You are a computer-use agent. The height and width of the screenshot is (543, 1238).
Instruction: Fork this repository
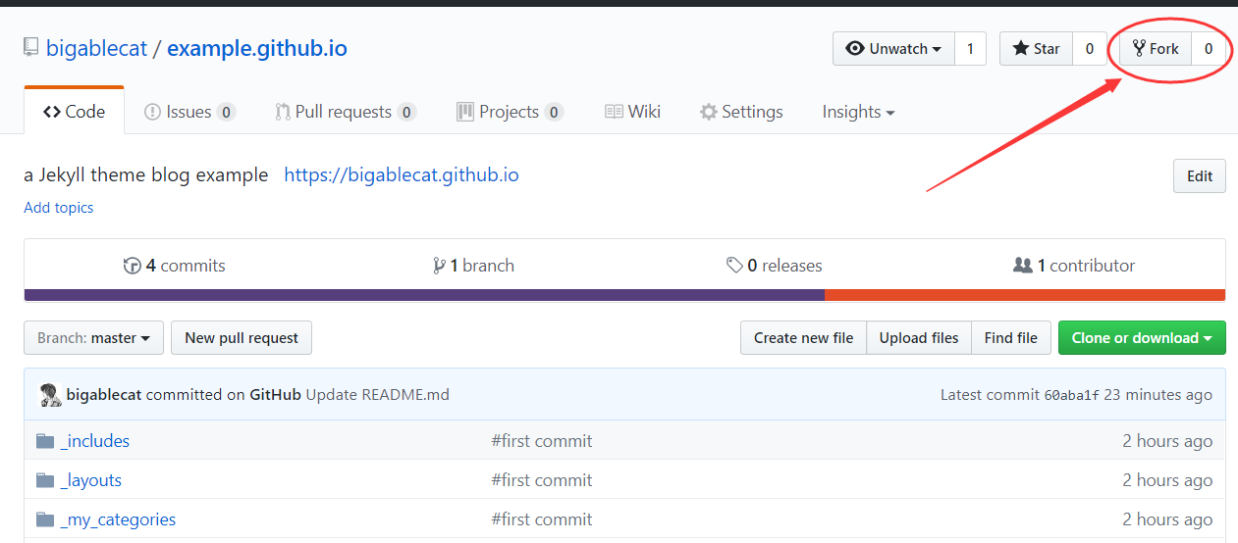click(x=1156, y=49)
